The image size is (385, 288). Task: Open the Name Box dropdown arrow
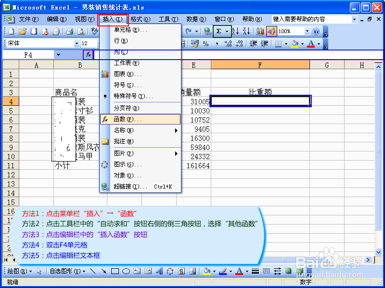58,55
